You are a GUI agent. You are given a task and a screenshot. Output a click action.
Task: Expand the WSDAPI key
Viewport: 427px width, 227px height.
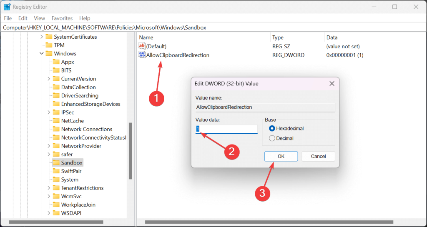[x=49, y=213]
